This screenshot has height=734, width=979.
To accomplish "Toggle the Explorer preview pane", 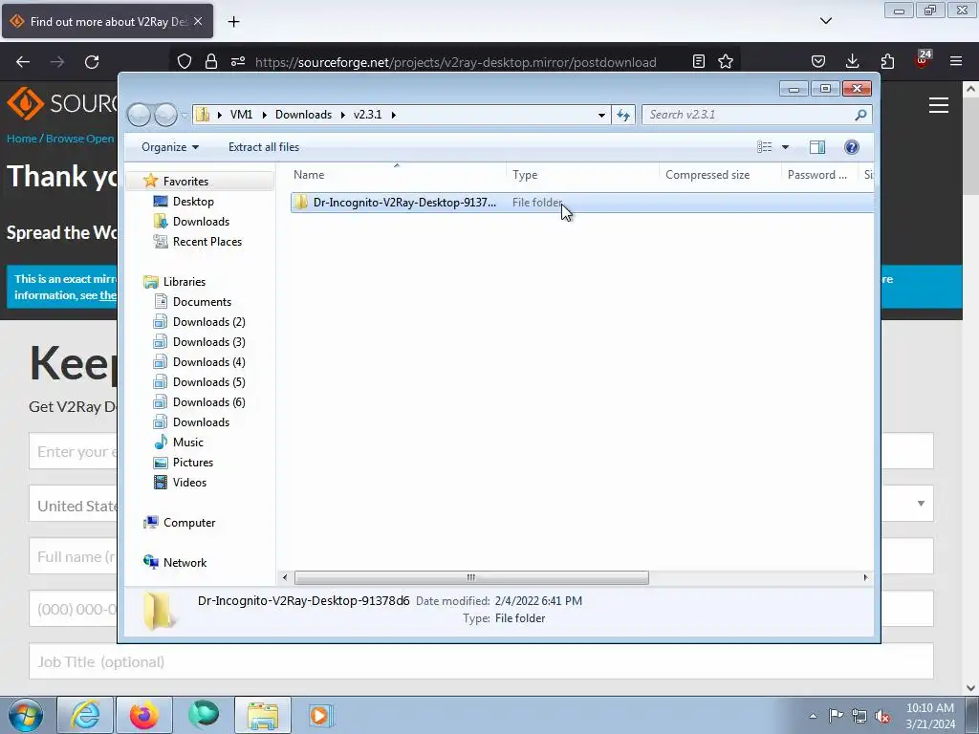I will point(816,147).
